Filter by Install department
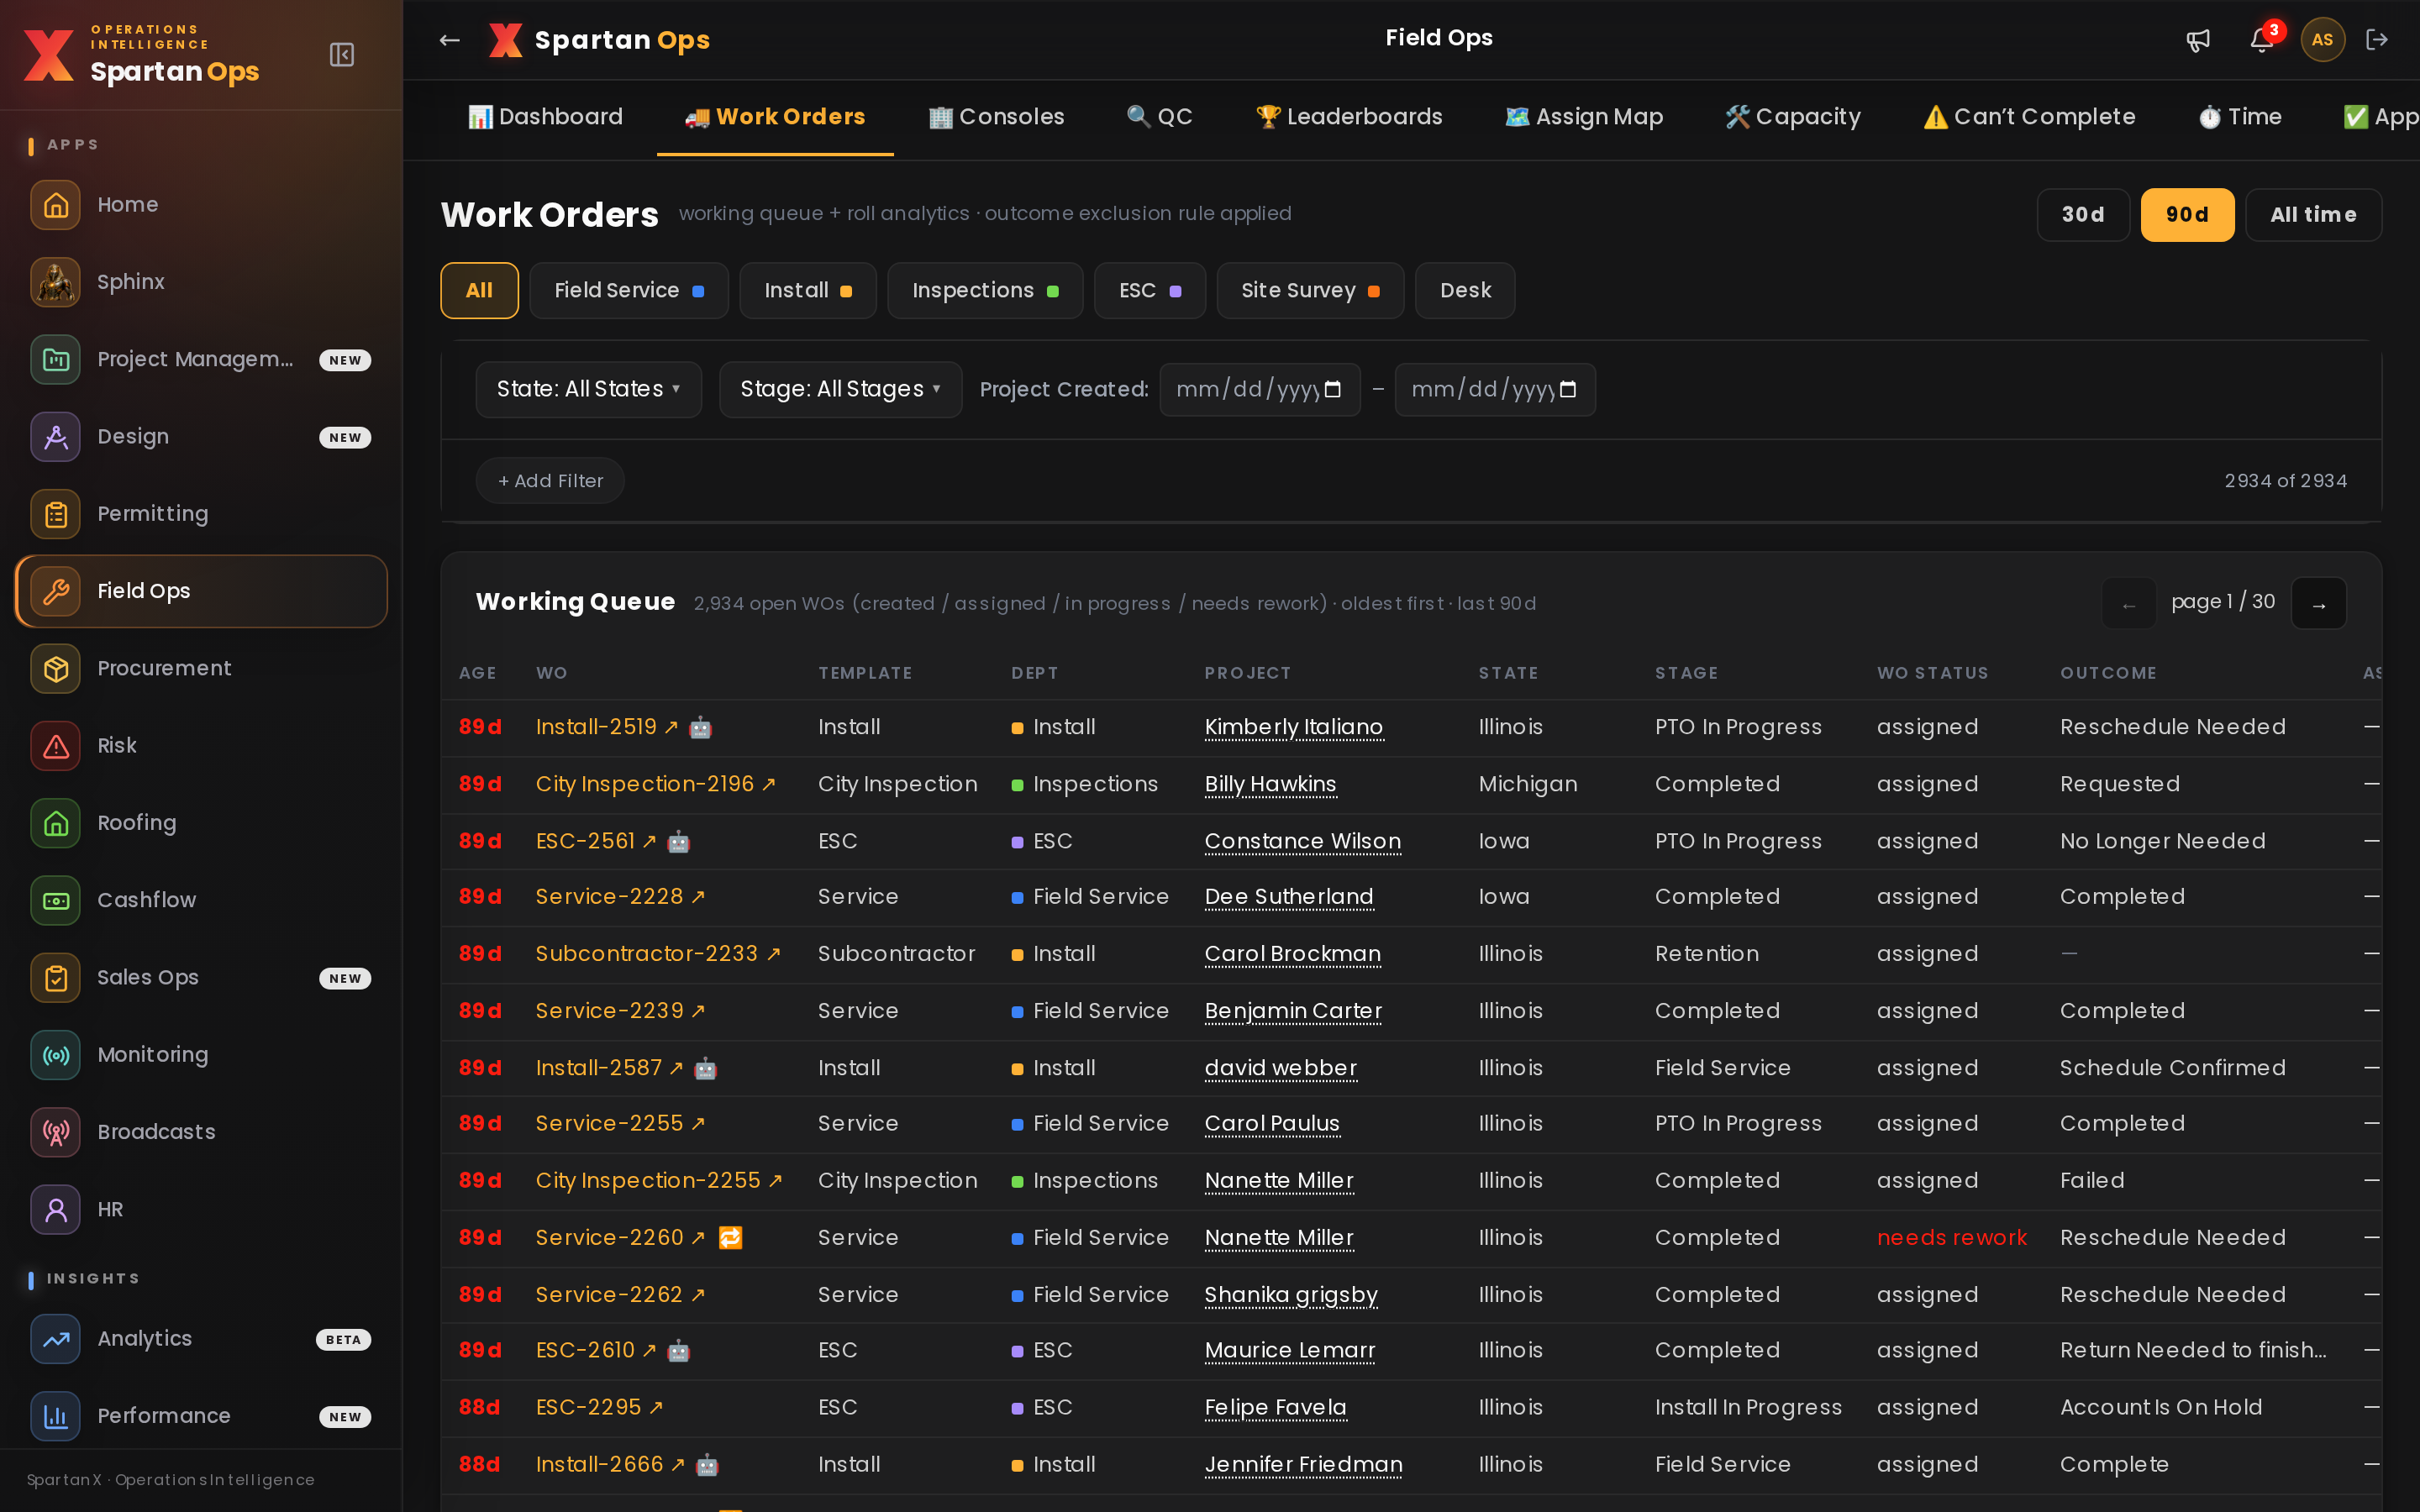 click(808, 291)
